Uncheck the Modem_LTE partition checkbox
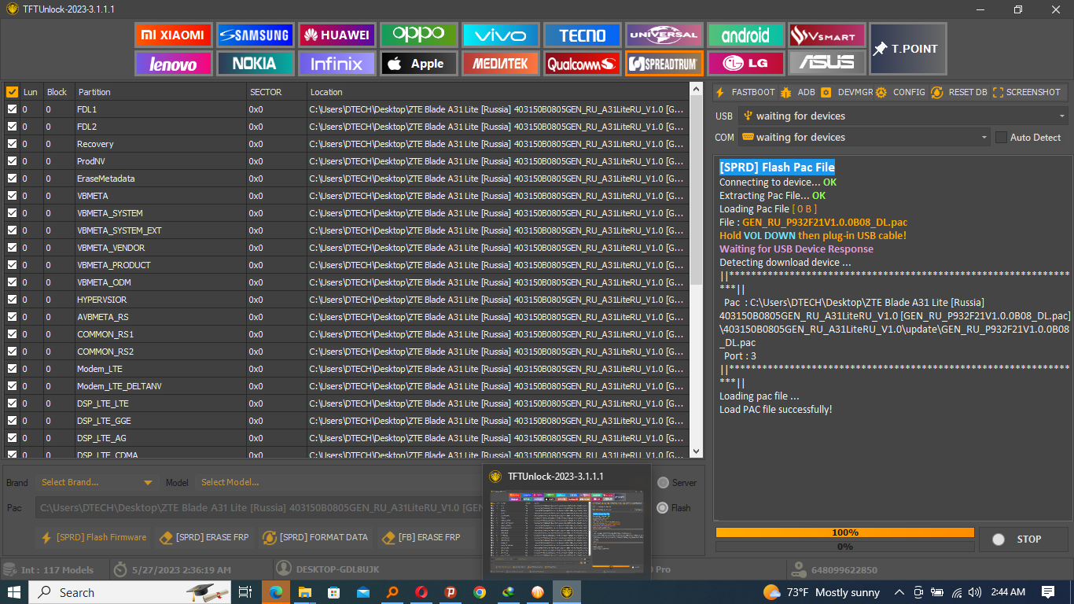Screen dimensions: 1074x604 [12, 369]
